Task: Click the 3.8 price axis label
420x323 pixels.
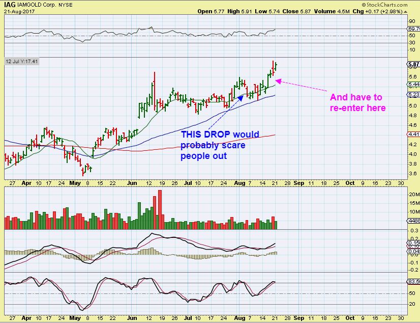Action: coord(413,164)
